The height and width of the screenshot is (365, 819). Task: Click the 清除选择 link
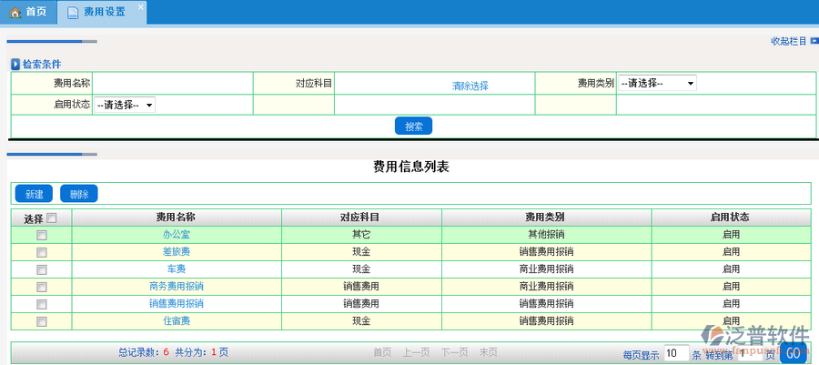pyautogui.click(x=470, y=86)
